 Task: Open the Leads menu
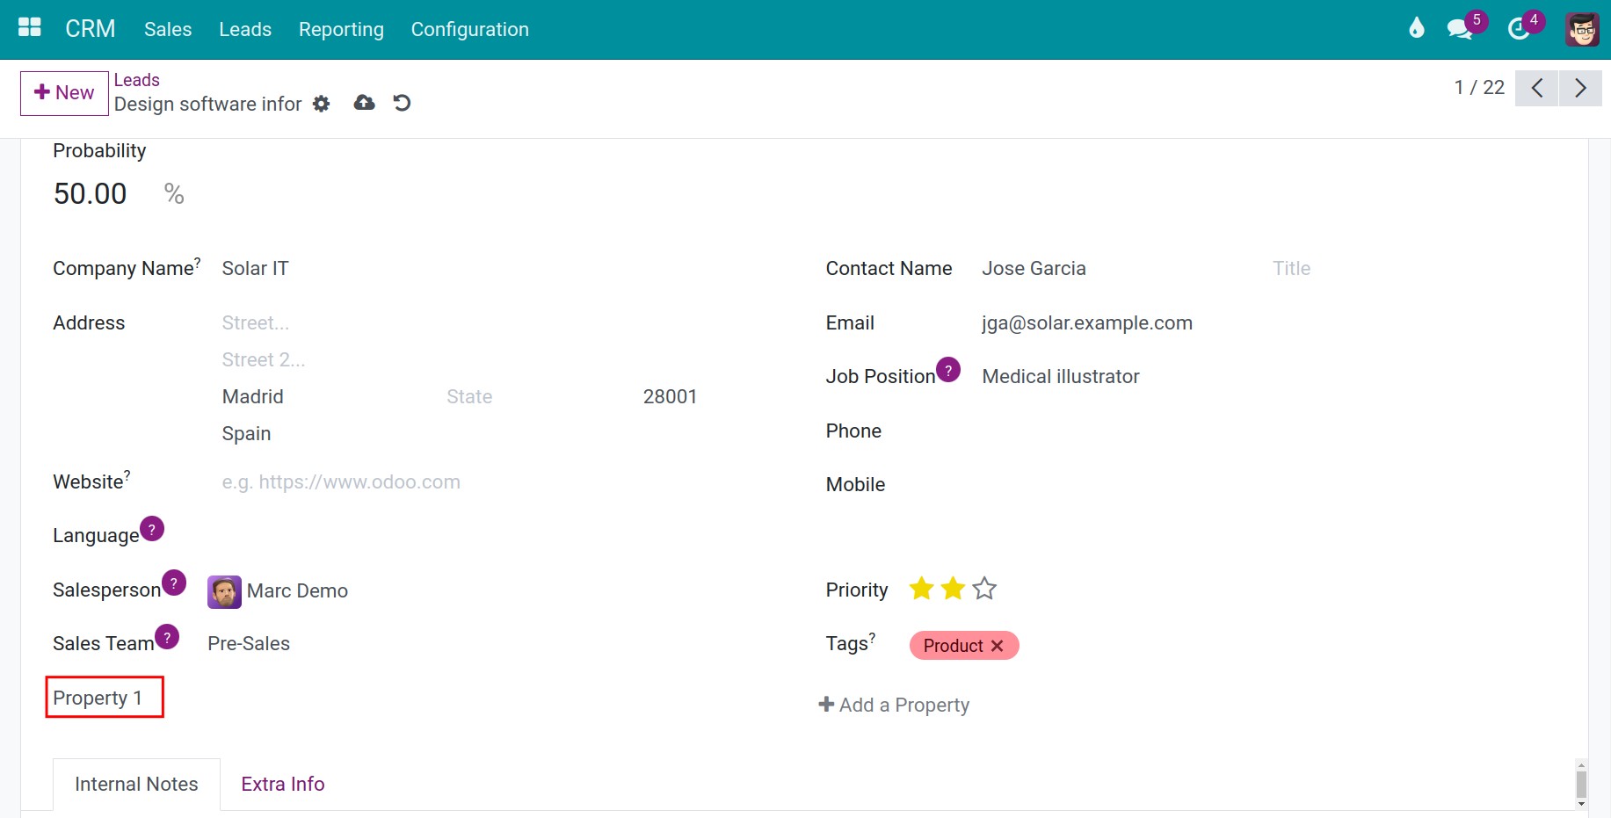click(245, 29)
